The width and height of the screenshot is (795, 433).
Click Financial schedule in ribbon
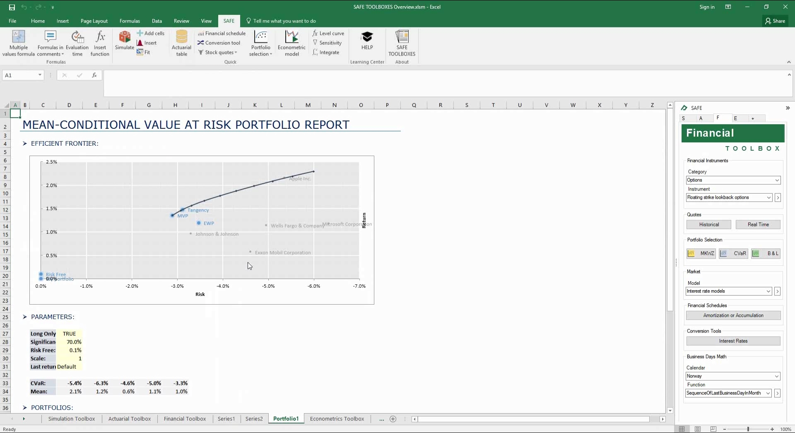tap(222, 33)
